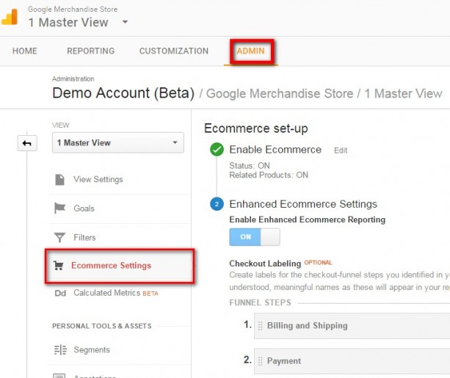Open Filters in the view column

pos(84,238)
